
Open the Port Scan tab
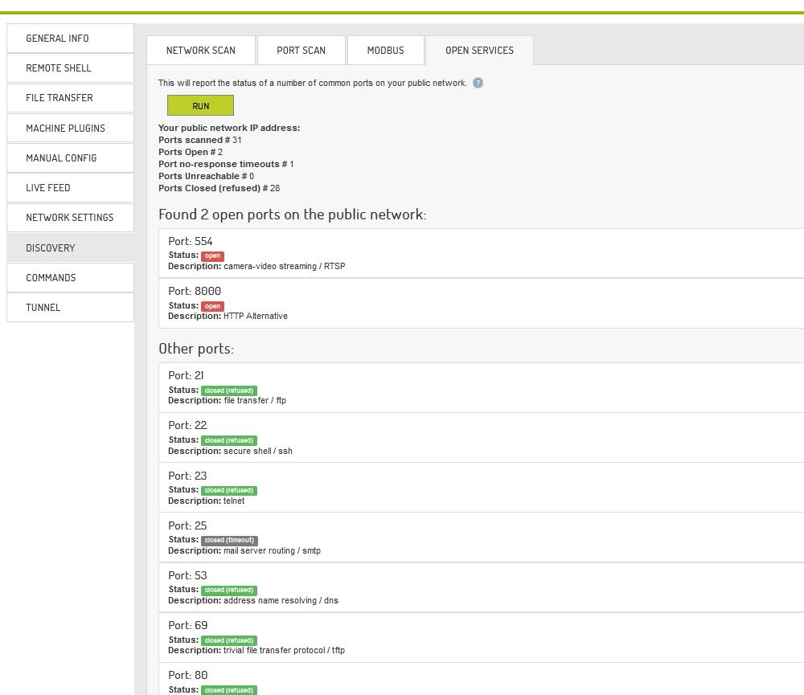coord(301,50)
